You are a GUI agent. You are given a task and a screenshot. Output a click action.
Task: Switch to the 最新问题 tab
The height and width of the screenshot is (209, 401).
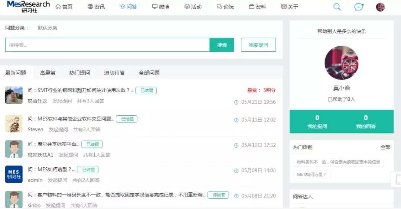pyautogui.click(x=16, y=73)
